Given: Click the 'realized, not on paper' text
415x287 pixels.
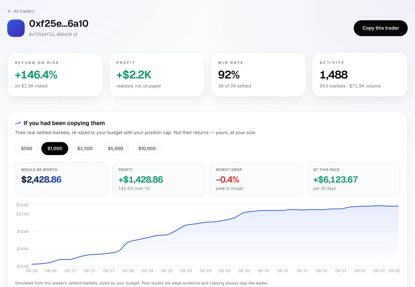Looking at the screenshot, I should click(139, 86).
